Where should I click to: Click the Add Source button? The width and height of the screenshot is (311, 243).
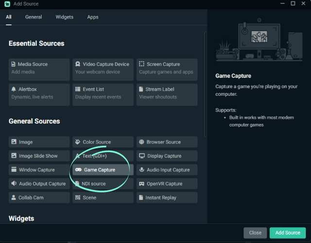pyautogui.click(x=288, y=233)
